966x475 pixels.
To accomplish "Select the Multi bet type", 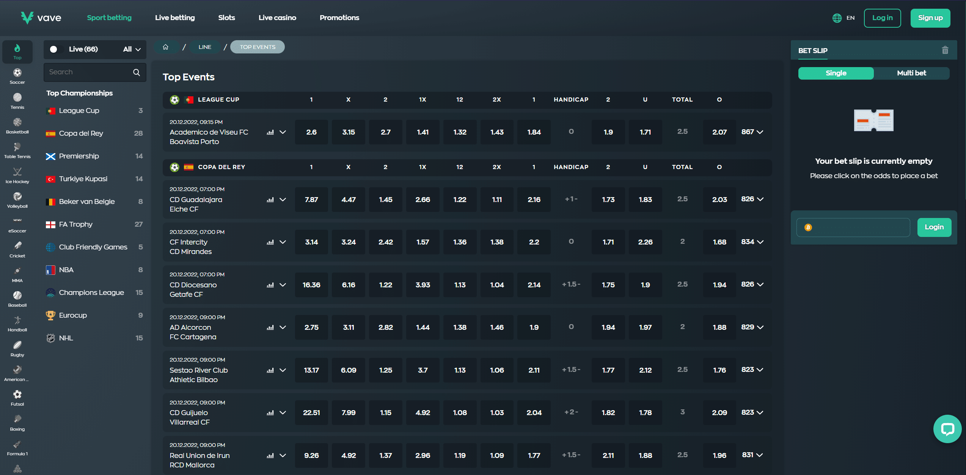I will coord(911,73).
